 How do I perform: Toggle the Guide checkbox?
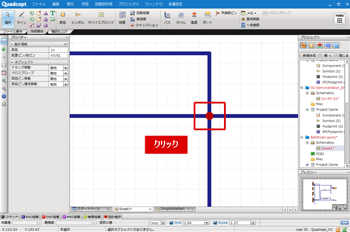[215, 223]
